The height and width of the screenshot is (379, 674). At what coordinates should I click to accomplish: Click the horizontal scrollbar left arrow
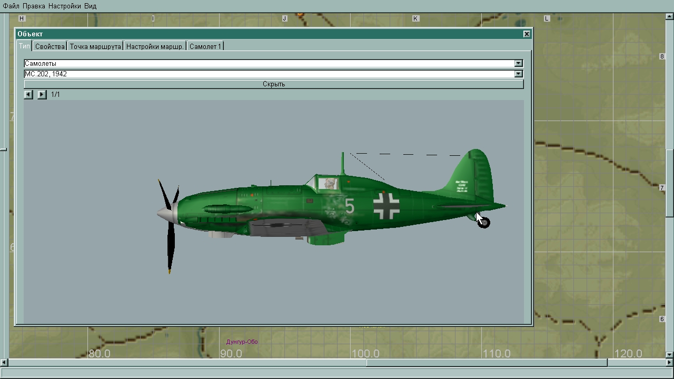click(4, 363)
